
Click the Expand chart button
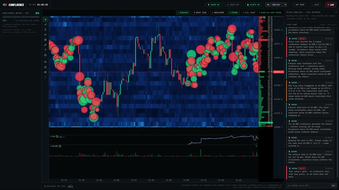point(234,12)
